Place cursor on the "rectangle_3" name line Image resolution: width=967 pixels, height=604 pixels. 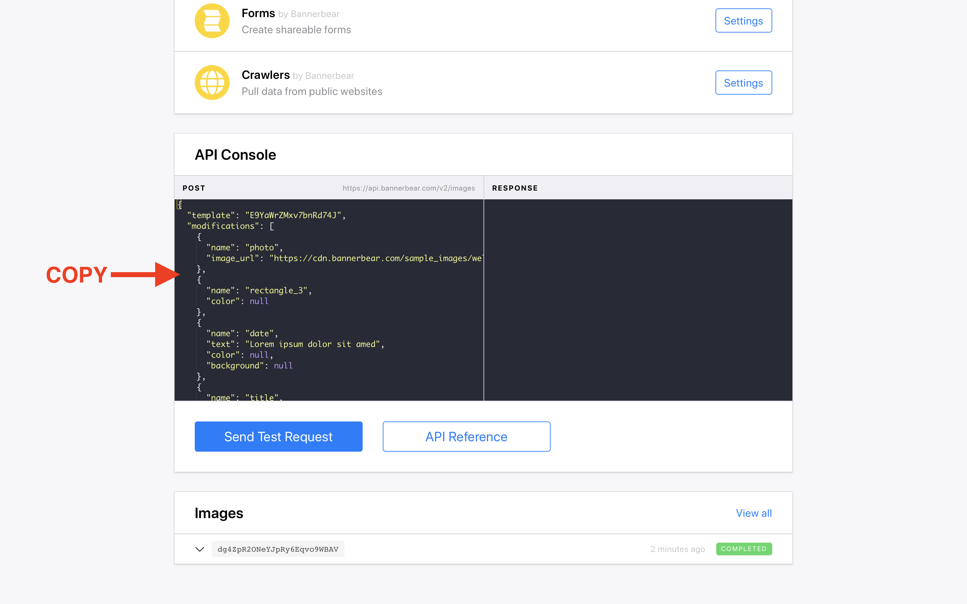click(x=259, y=290)
